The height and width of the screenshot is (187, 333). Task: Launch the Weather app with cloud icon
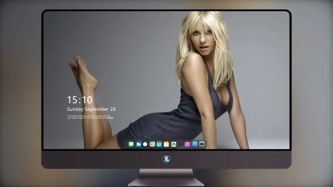139,144
